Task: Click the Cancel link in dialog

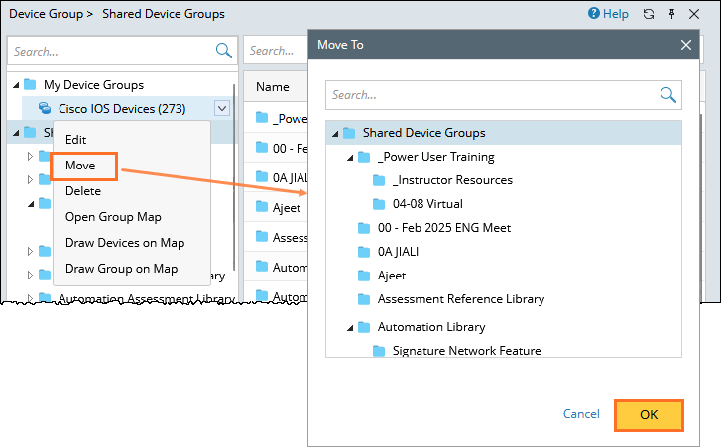Action: 581,414
